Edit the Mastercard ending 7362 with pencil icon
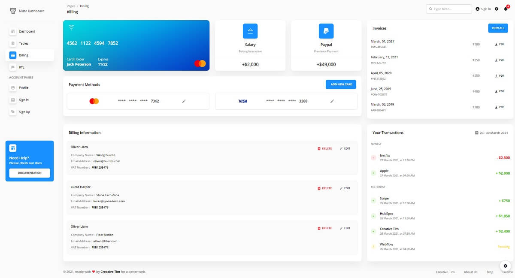Screen dimensions: 515x278 click(184, 101)
